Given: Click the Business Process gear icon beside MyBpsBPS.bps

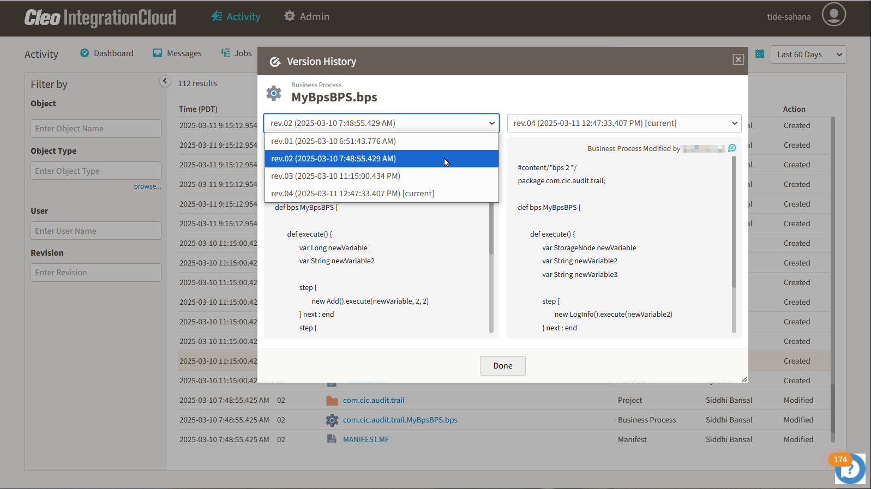Looking at the screenshot, I should tap(274, 93).
